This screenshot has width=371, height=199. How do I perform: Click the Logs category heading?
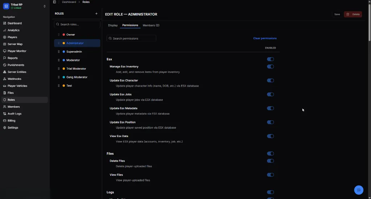coord(110,192)
